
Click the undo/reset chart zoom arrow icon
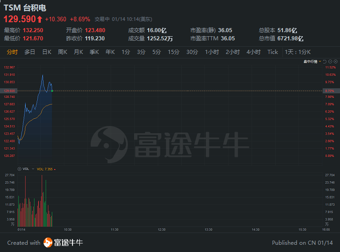pyautogui.click(x=325, y=62)
